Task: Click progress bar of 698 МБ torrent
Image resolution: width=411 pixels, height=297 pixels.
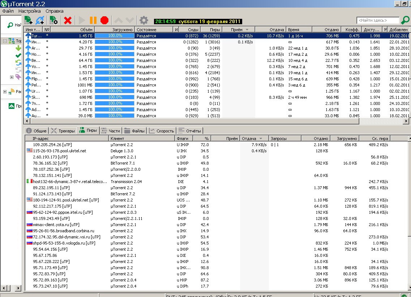Action: point(115,97)
